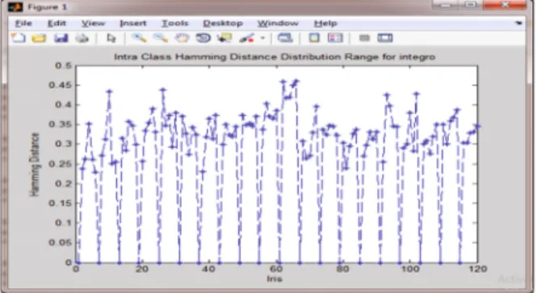Select the Rotate 3D tool
Image resolution: width=537 pixels, height=293 pixels.
[203, 38]
